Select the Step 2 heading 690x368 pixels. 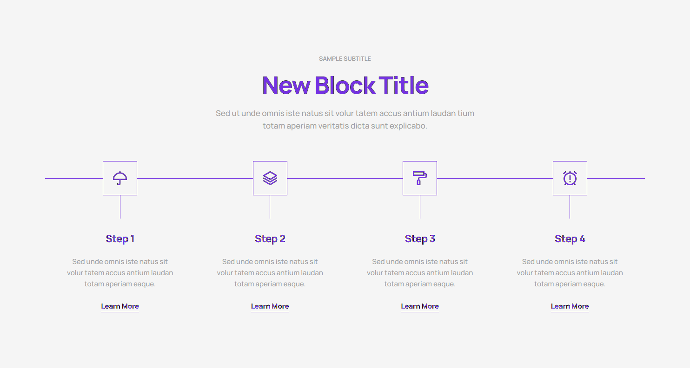[270, 239]
